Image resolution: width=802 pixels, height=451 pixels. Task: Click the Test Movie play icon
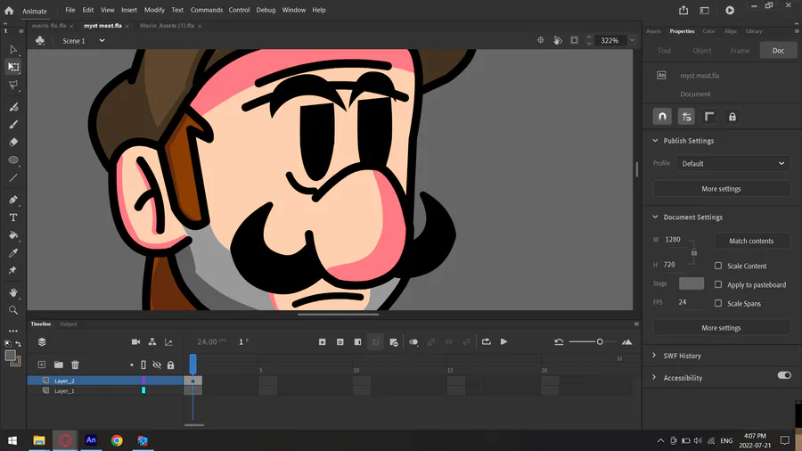[730, 10]
